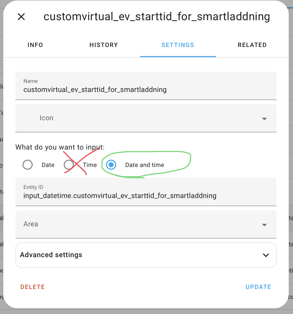The width and height of the screenshot is (293, 314).
Task: Switch to the INFO tab
Action: click(35, 45)
